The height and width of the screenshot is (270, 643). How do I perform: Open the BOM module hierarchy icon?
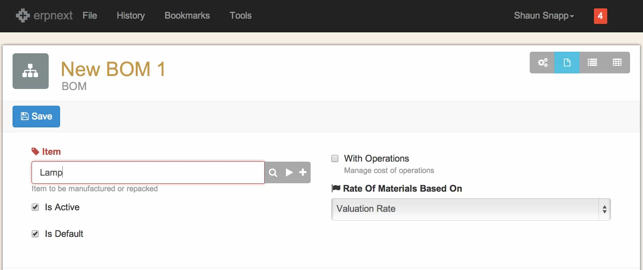click(x=30, y=71)
